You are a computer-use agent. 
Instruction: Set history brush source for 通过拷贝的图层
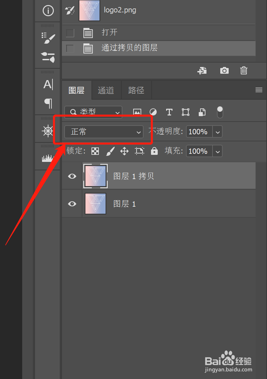[x=70, y=48]
